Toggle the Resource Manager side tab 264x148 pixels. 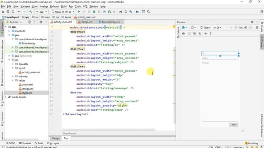point(2,51)
